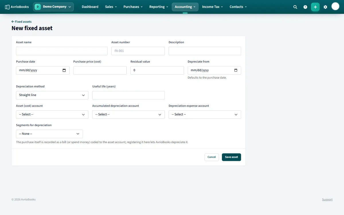Focus the Depreciate from date field

(x=214, y=70)
